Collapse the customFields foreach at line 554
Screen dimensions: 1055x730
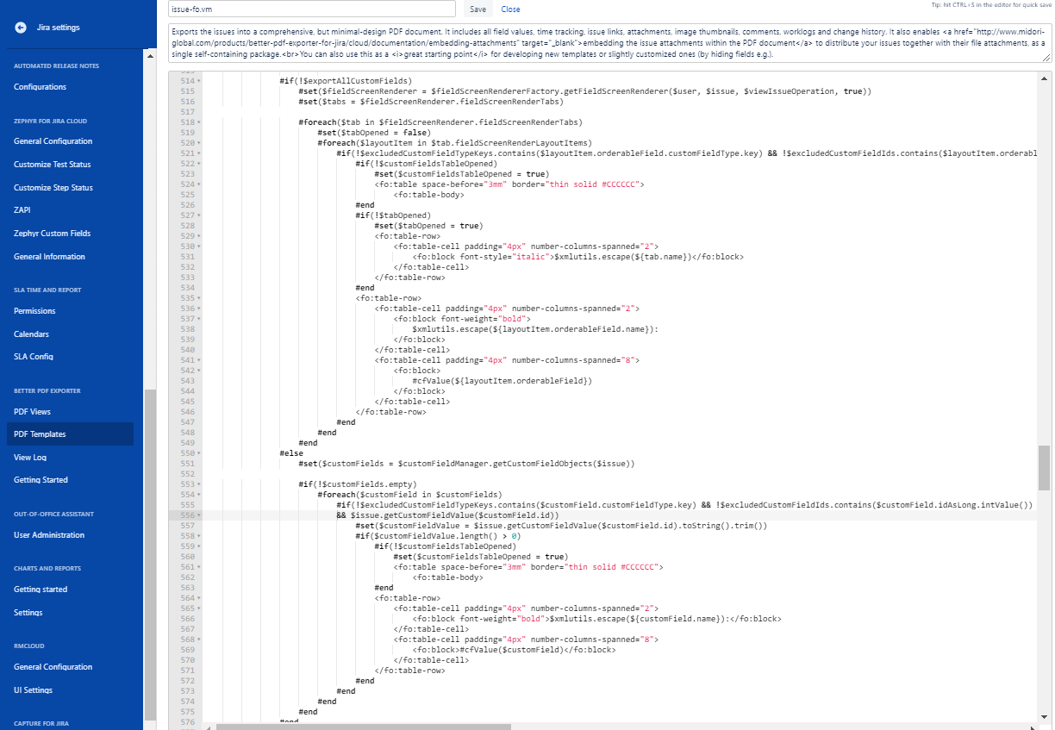pyautogui.click(x=199, y=495)
